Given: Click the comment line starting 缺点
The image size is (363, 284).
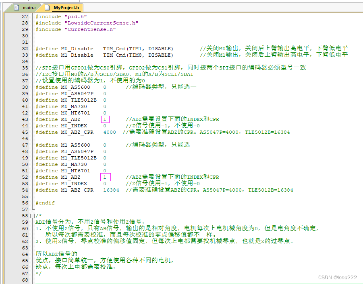Looking at the screenshot, I should click(76, 267).
